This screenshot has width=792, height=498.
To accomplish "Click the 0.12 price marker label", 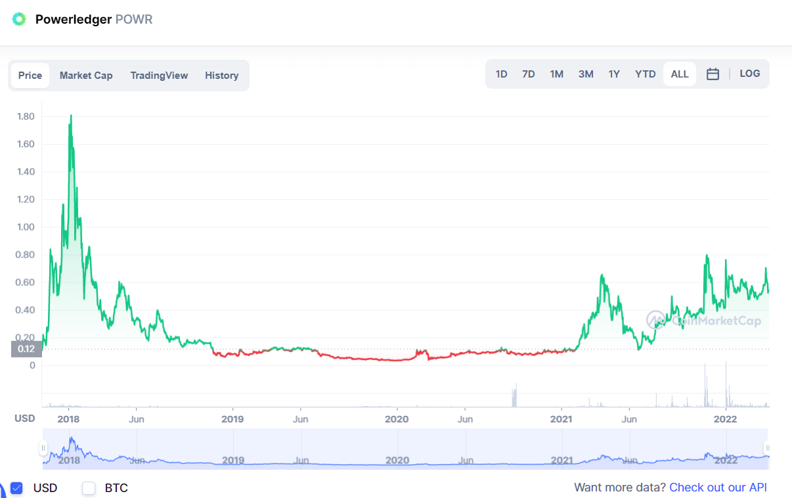I will tap(26, 349).
